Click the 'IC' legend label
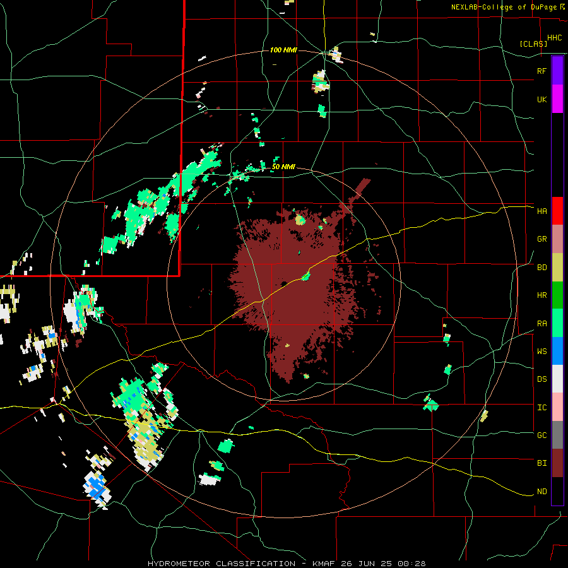The image size is (568, 568). pos(542,408)
